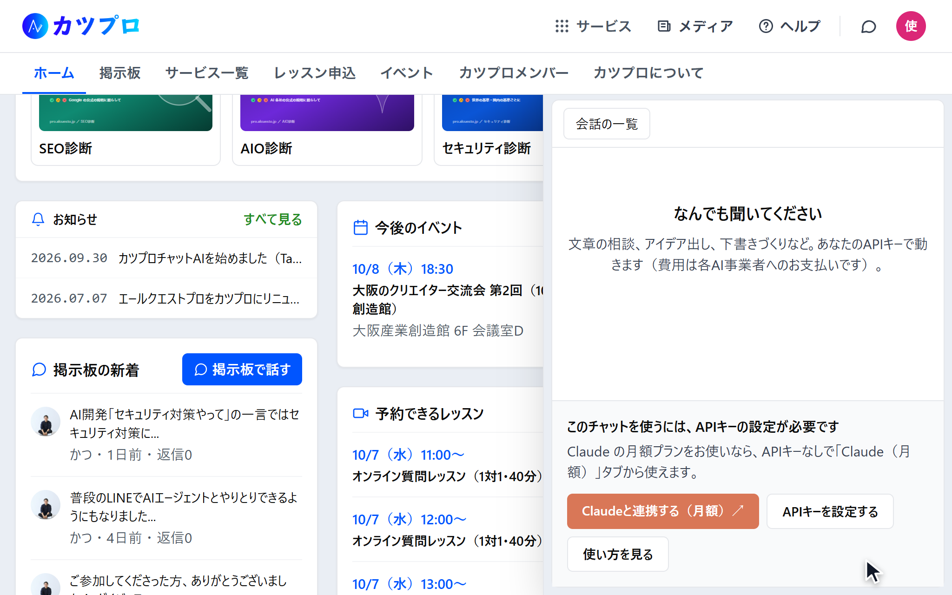Click the お知らせ section heading
The height and width of the screenshot is (595, 952).
(75, 219)
